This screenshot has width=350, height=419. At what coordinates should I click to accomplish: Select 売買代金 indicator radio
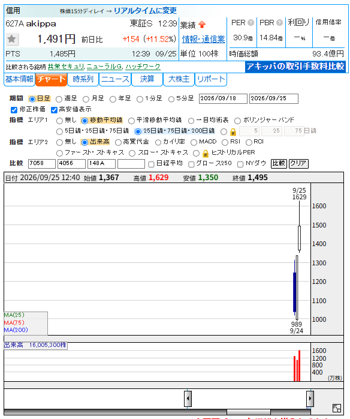118,142
